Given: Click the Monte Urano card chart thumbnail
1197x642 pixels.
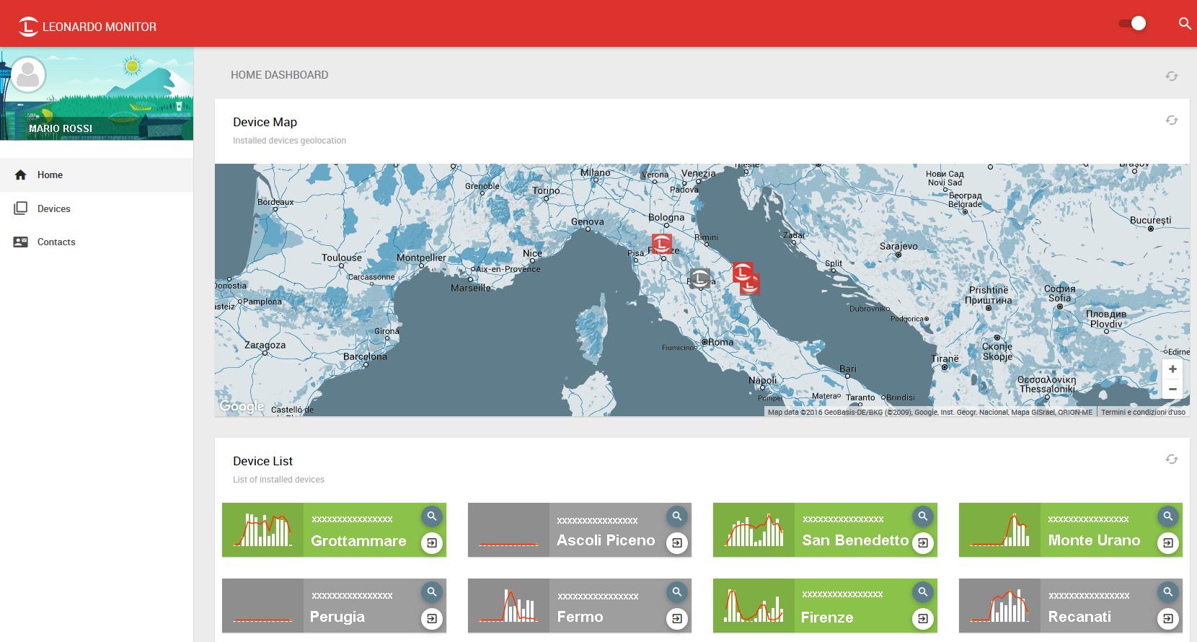Looking at the screenshot, I should [x=999, y=529].
